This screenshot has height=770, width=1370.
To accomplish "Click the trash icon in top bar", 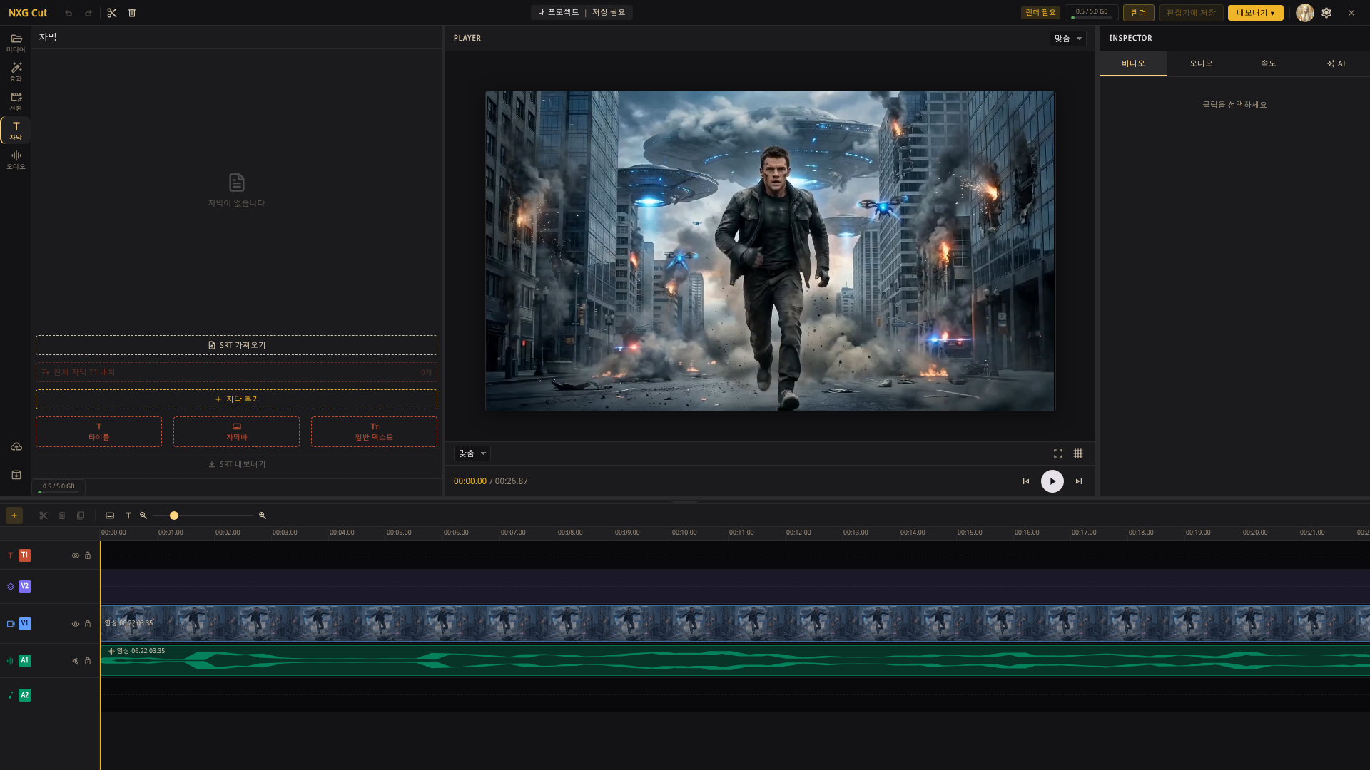I will [x=132, y=13].
